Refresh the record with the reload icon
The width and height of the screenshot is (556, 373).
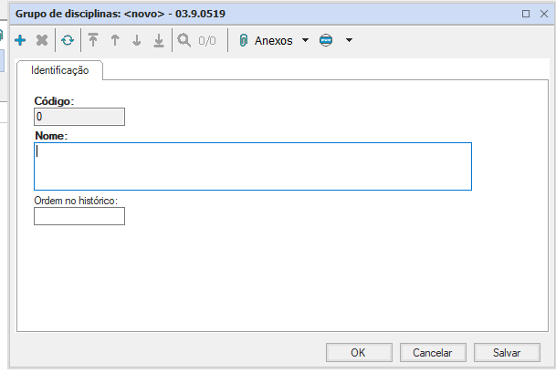tap(68, 41)
